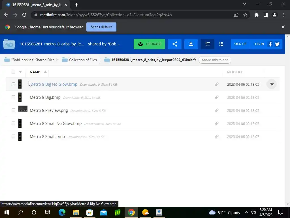Viewport: 290px width, 218px height.
Task: Copy link for Metro 8 Big No Glow.bmp
Action: click(217, 84)
